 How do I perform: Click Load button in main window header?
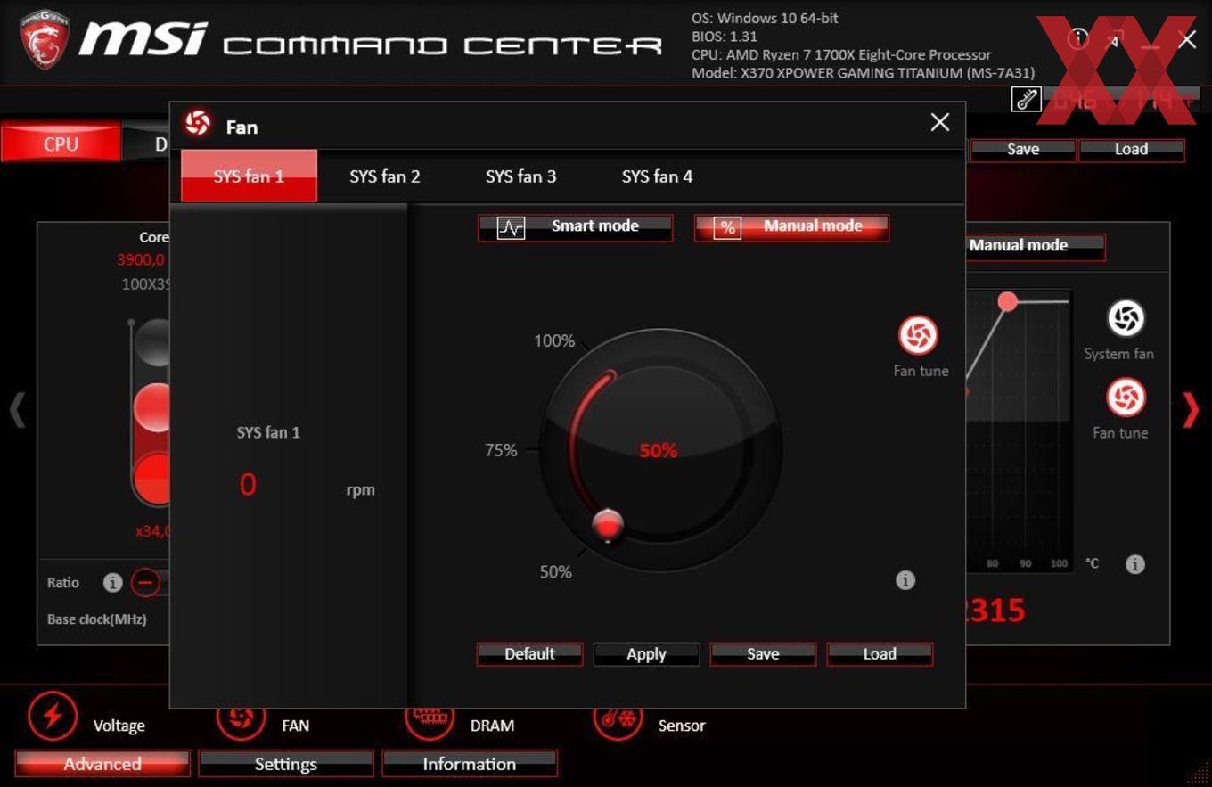coord(1131,150)
